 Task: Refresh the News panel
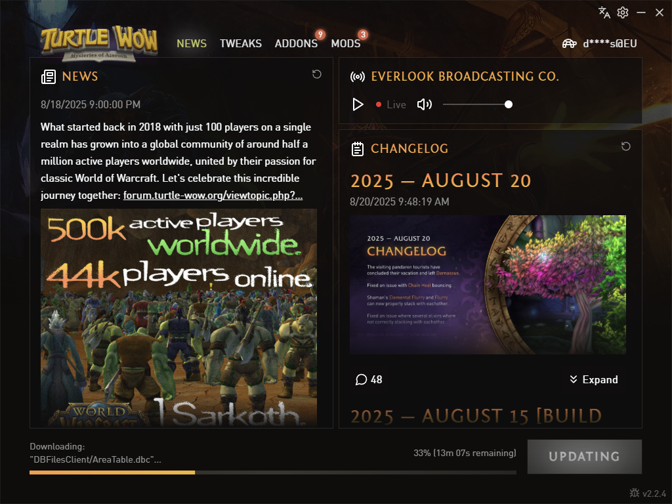pos(317,74)
